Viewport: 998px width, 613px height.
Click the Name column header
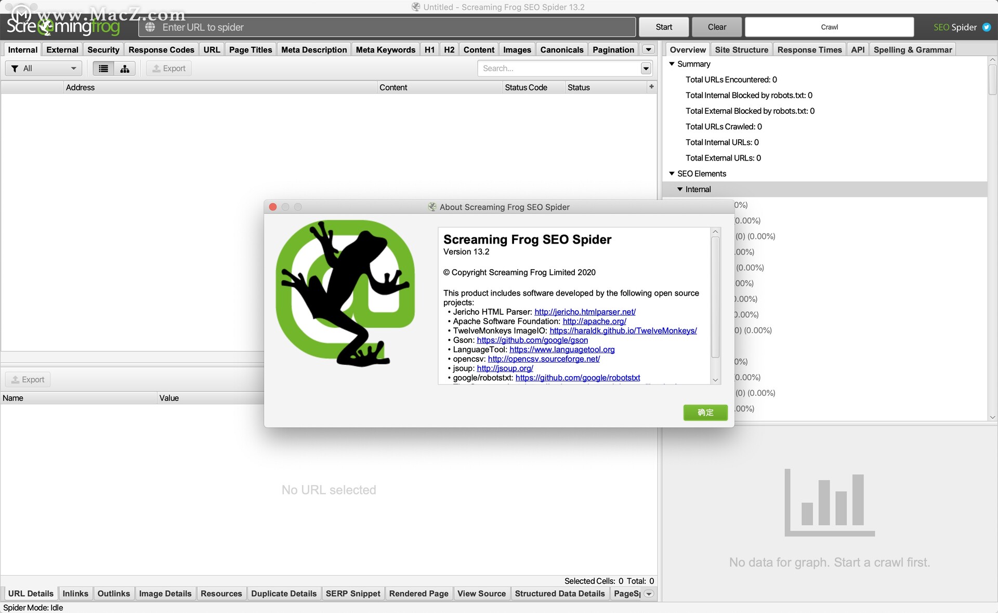pyautogui.click(x=78, y=398)
